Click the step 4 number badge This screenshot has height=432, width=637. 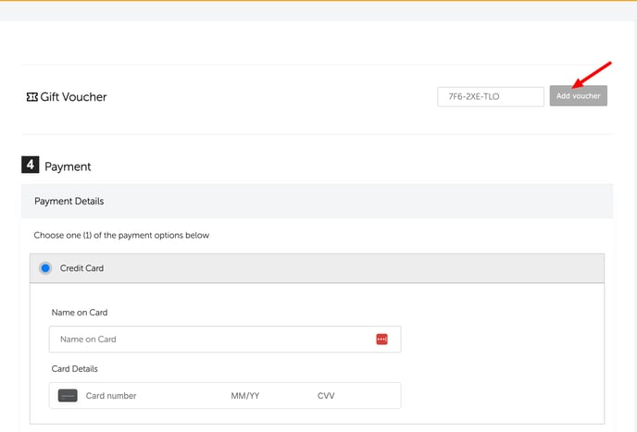point(30,165)
